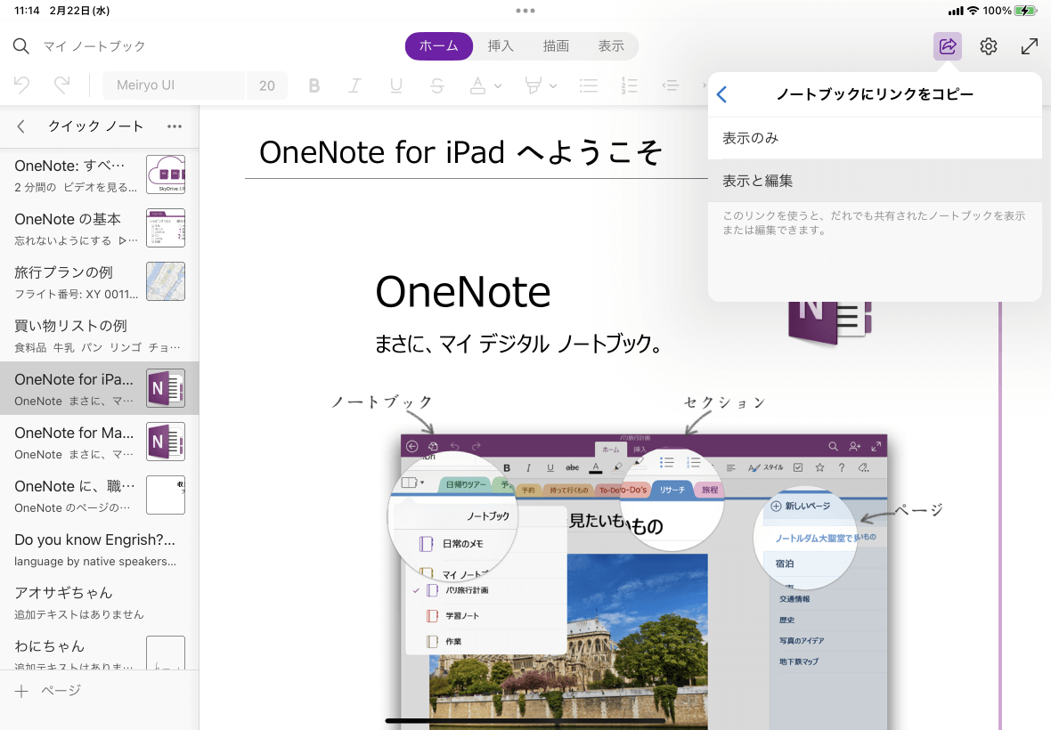Choose 表示のみ link option
This screenshot has height=730, width=1051.
click(x=875, y=138)
